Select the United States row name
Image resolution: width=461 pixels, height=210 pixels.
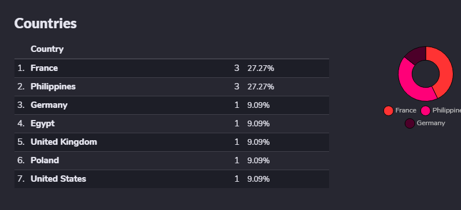tap(58, 179)
